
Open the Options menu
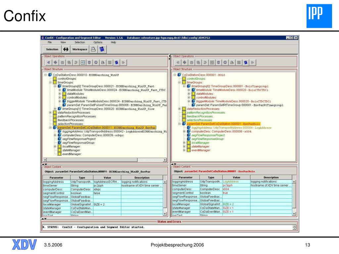pyautogui.click(x=98, y=42)
